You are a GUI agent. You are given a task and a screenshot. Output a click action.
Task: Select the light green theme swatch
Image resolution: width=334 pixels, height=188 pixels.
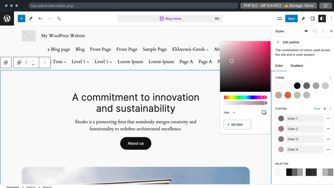click(x=297, y=95)
